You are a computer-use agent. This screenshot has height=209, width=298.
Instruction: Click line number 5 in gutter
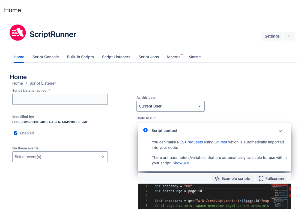coord(147,205)
